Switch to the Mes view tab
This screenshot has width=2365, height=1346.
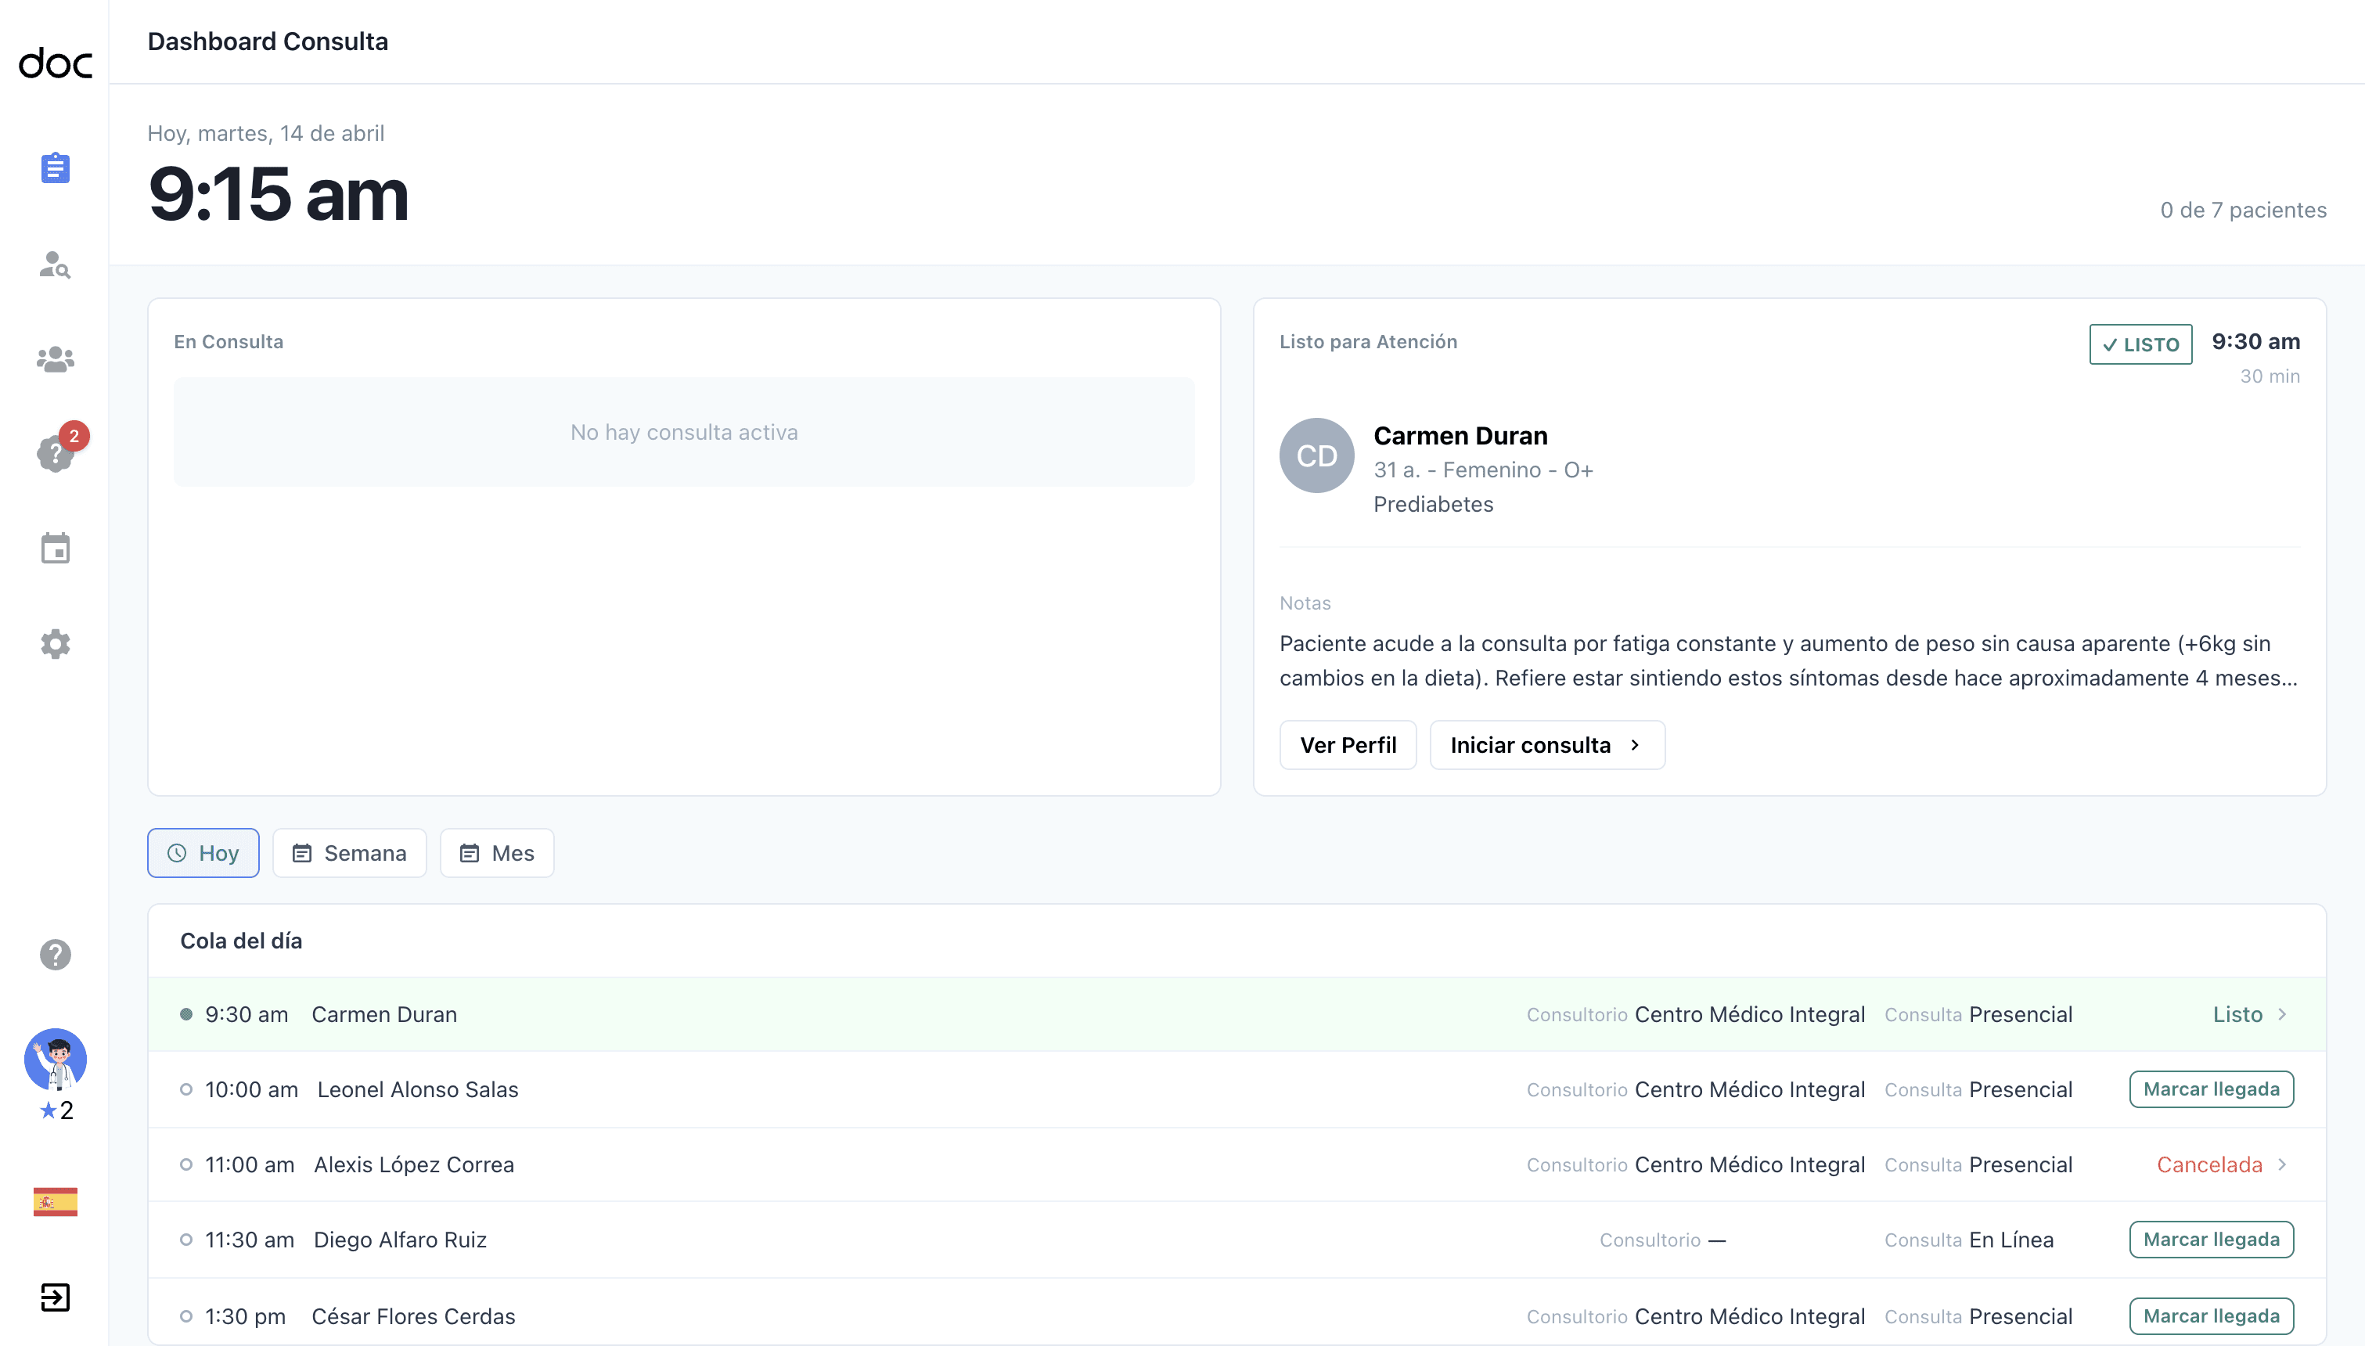click(x=496, y=853)
